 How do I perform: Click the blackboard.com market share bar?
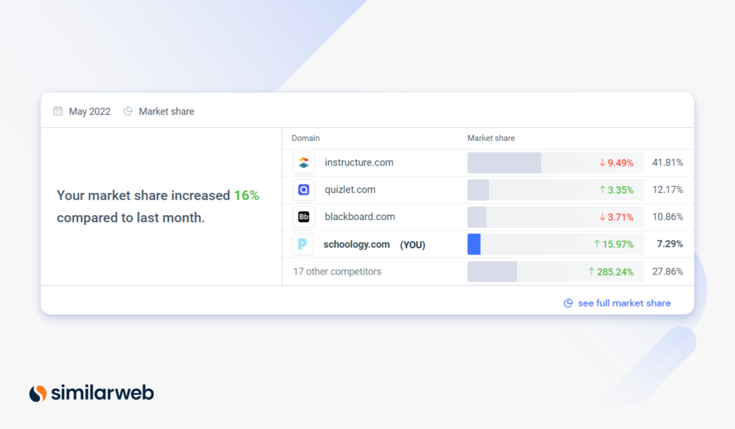tap(477, 217)
